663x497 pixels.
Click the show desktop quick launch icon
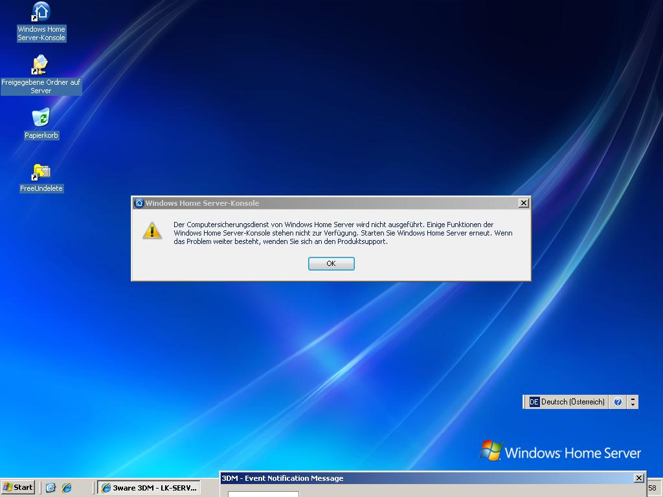pyautogui.click(x=51, y=488)
